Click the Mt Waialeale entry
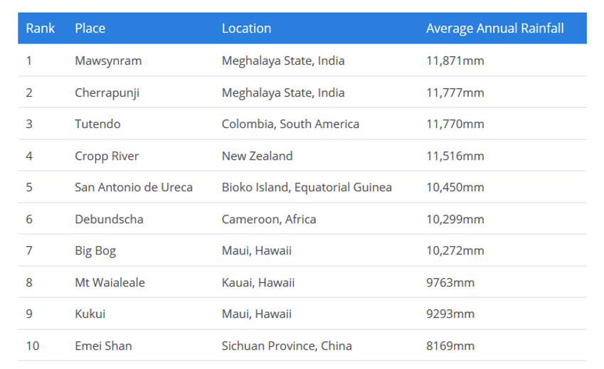Screen dimensions: 604x369 pos(110,283)
